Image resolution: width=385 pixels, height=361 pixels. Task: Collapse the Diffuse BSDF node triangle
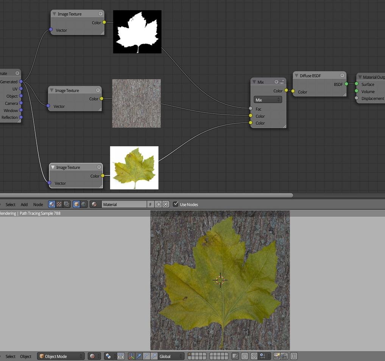click(296, 75)
